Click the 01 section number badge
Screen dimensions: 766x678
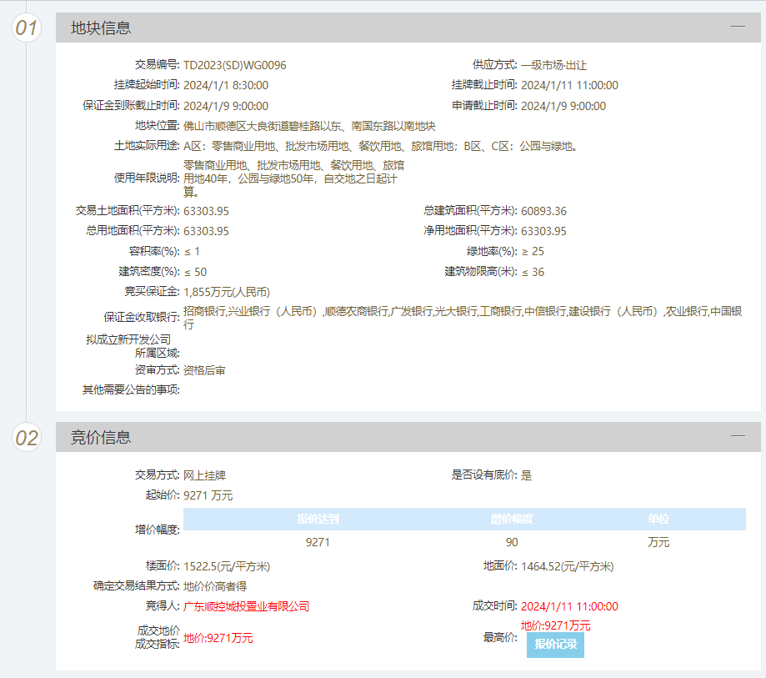pos(25,28)
